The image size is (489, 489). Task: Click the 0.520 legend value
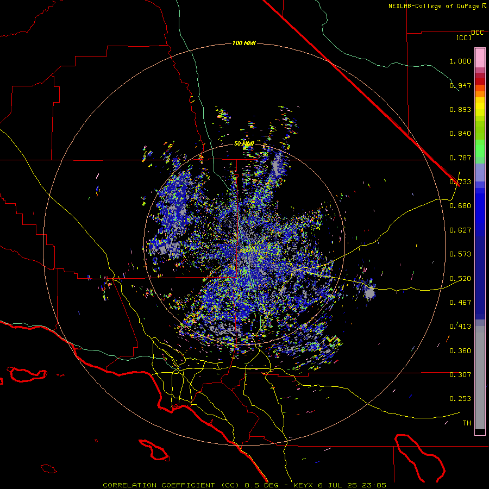(x=460, y=279)
